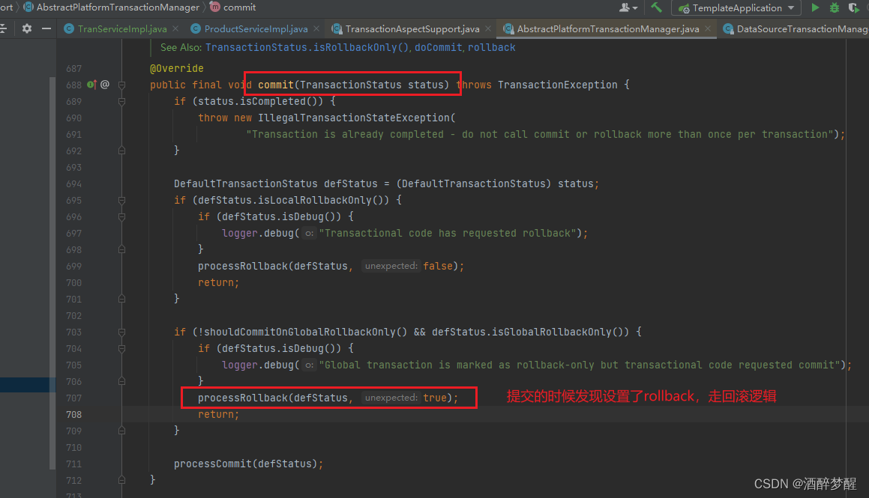Run TemplateApplication with the green play button

[x=815, y=7]
